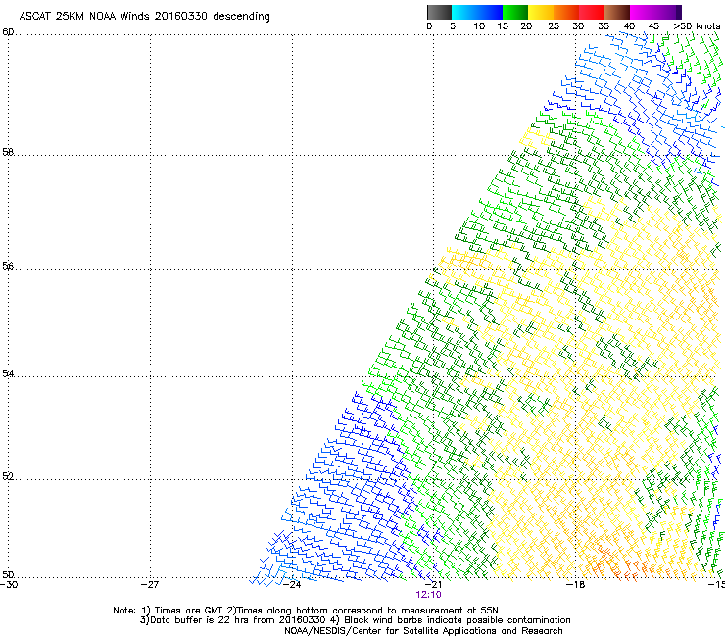This screenshot has height=637, width=725.
Task: Click the latitude axis label '58'
Action: (8, 152)
